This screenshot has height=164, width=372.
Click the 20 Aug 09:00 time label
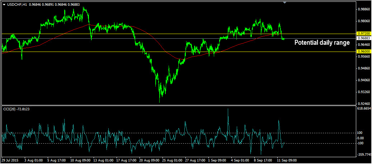click(150, 160)
